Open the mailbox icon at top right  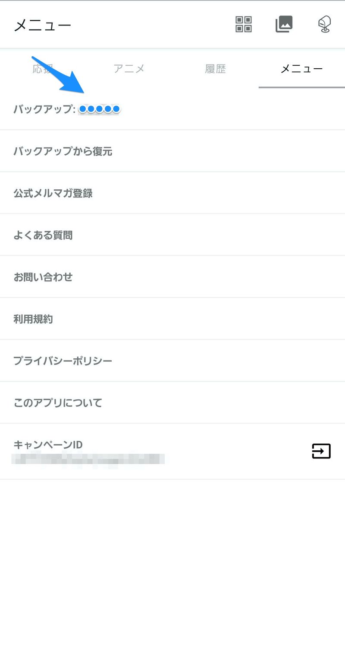(324, 24)
